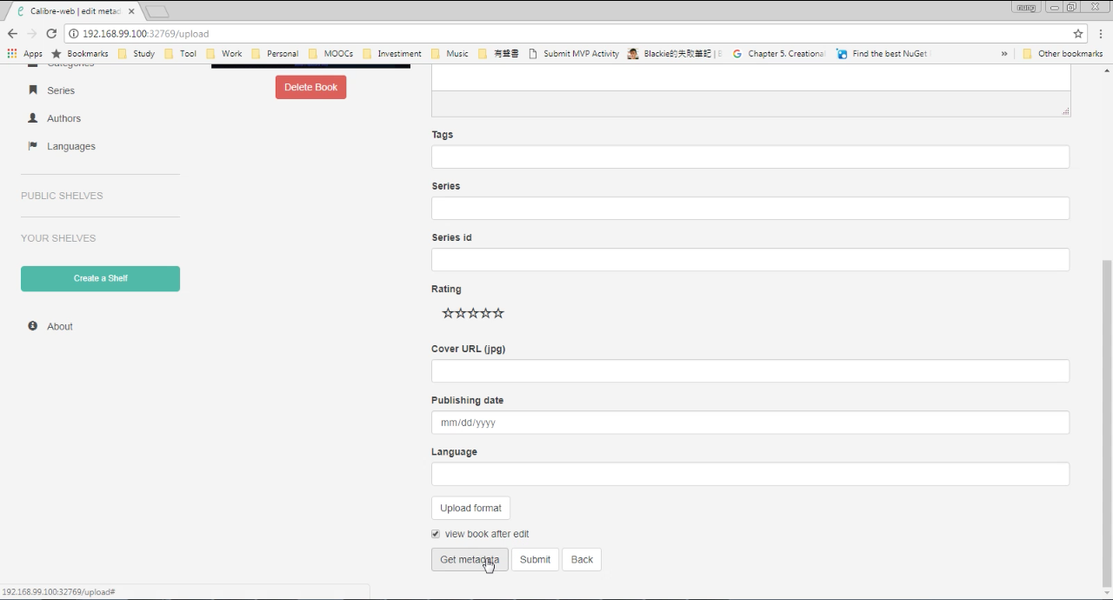Screen dimensions: 1113x600
Task: Open Study bookmarks folder
Action: pos(137,53)
